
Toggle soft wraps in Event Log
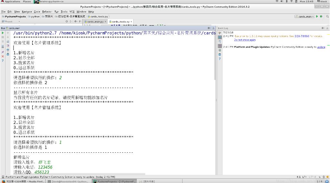[x=220, y=42]
